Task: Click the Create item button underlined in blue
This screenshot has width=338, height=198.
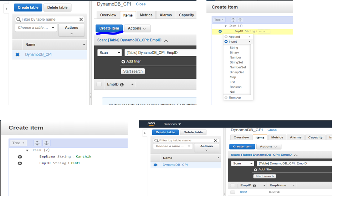Action: [109, 28]
